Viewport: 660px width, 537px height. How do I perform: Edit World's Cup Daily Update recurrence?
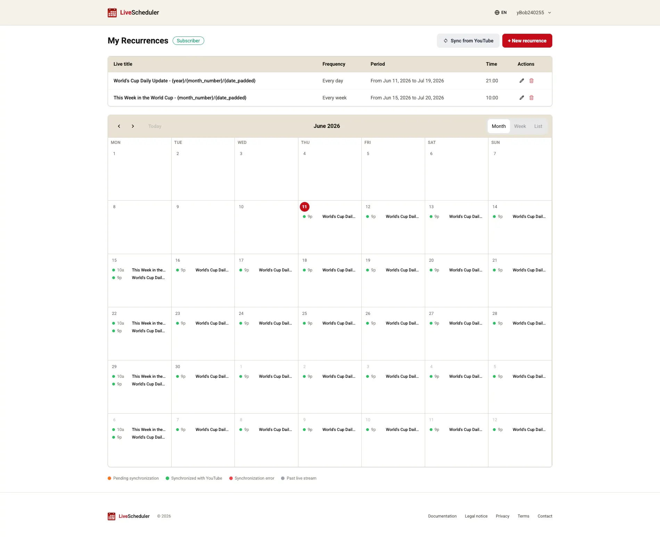[x=522, y=81]
